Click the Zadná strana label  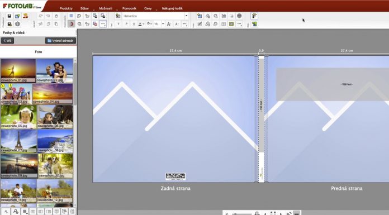pos(175,188)
